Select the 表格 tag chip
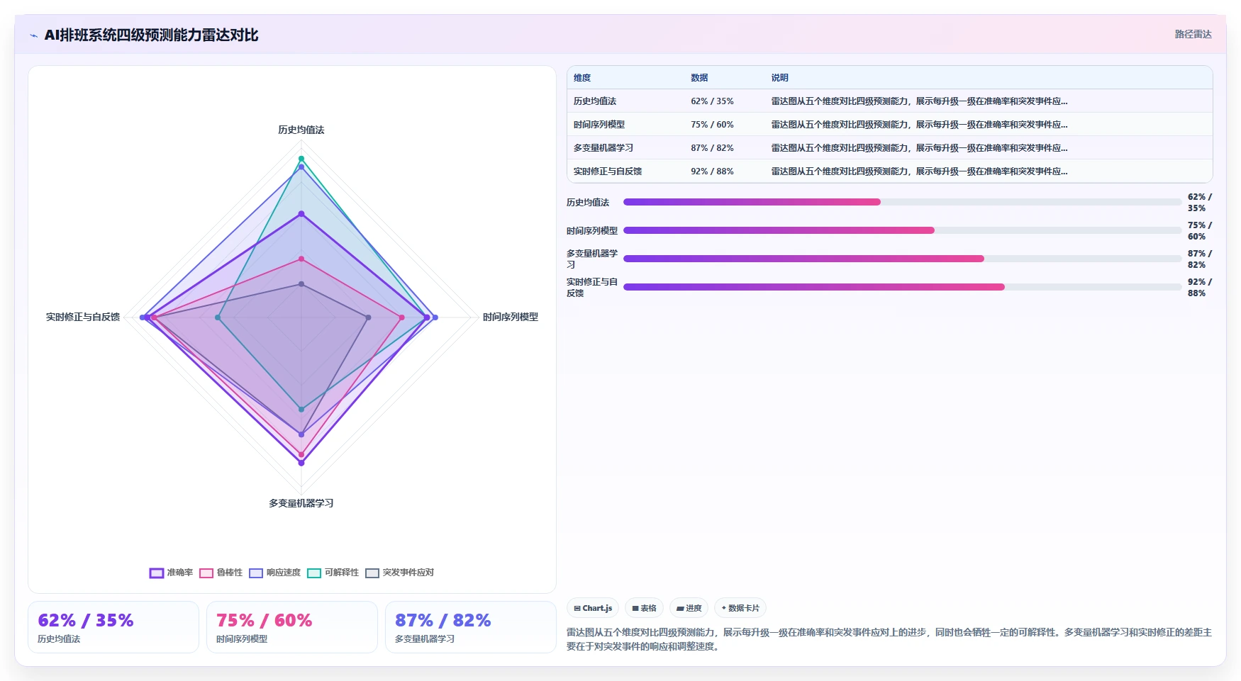The height and width of the screenshot is (681, 1241). tap(644, 608)
